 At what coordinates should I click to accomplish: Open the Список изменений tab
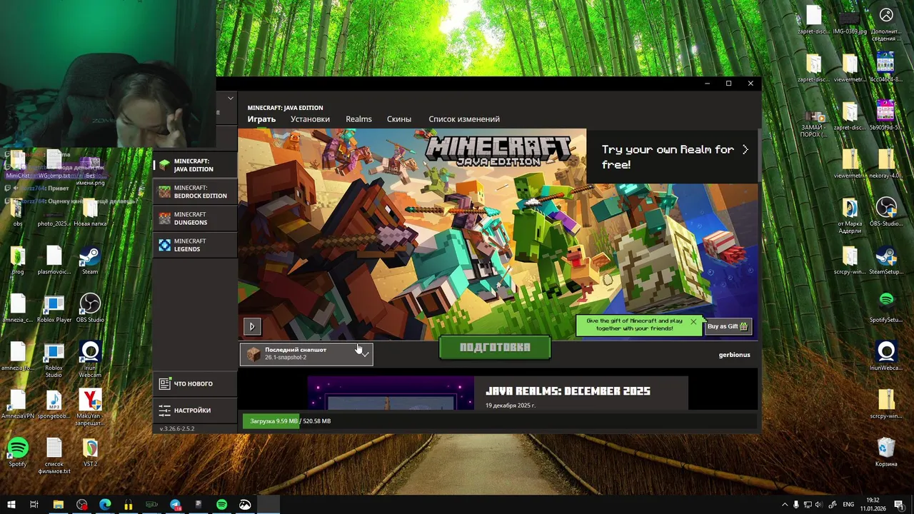click(x=464, y=119)
